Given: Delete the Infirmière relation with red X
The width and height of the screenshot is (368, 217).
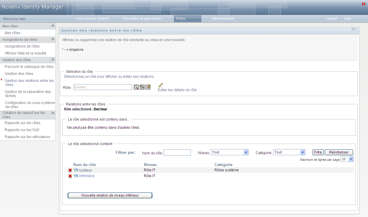Looking at the screenshot, I should 70,176.
